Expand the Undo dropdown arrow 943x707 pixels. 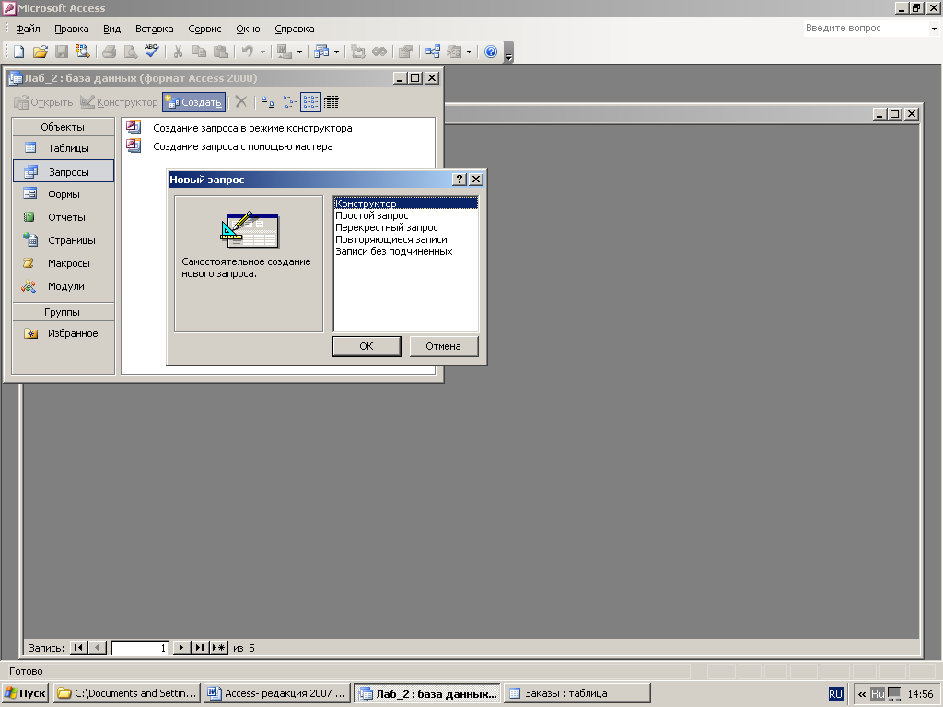click(262, 52)
